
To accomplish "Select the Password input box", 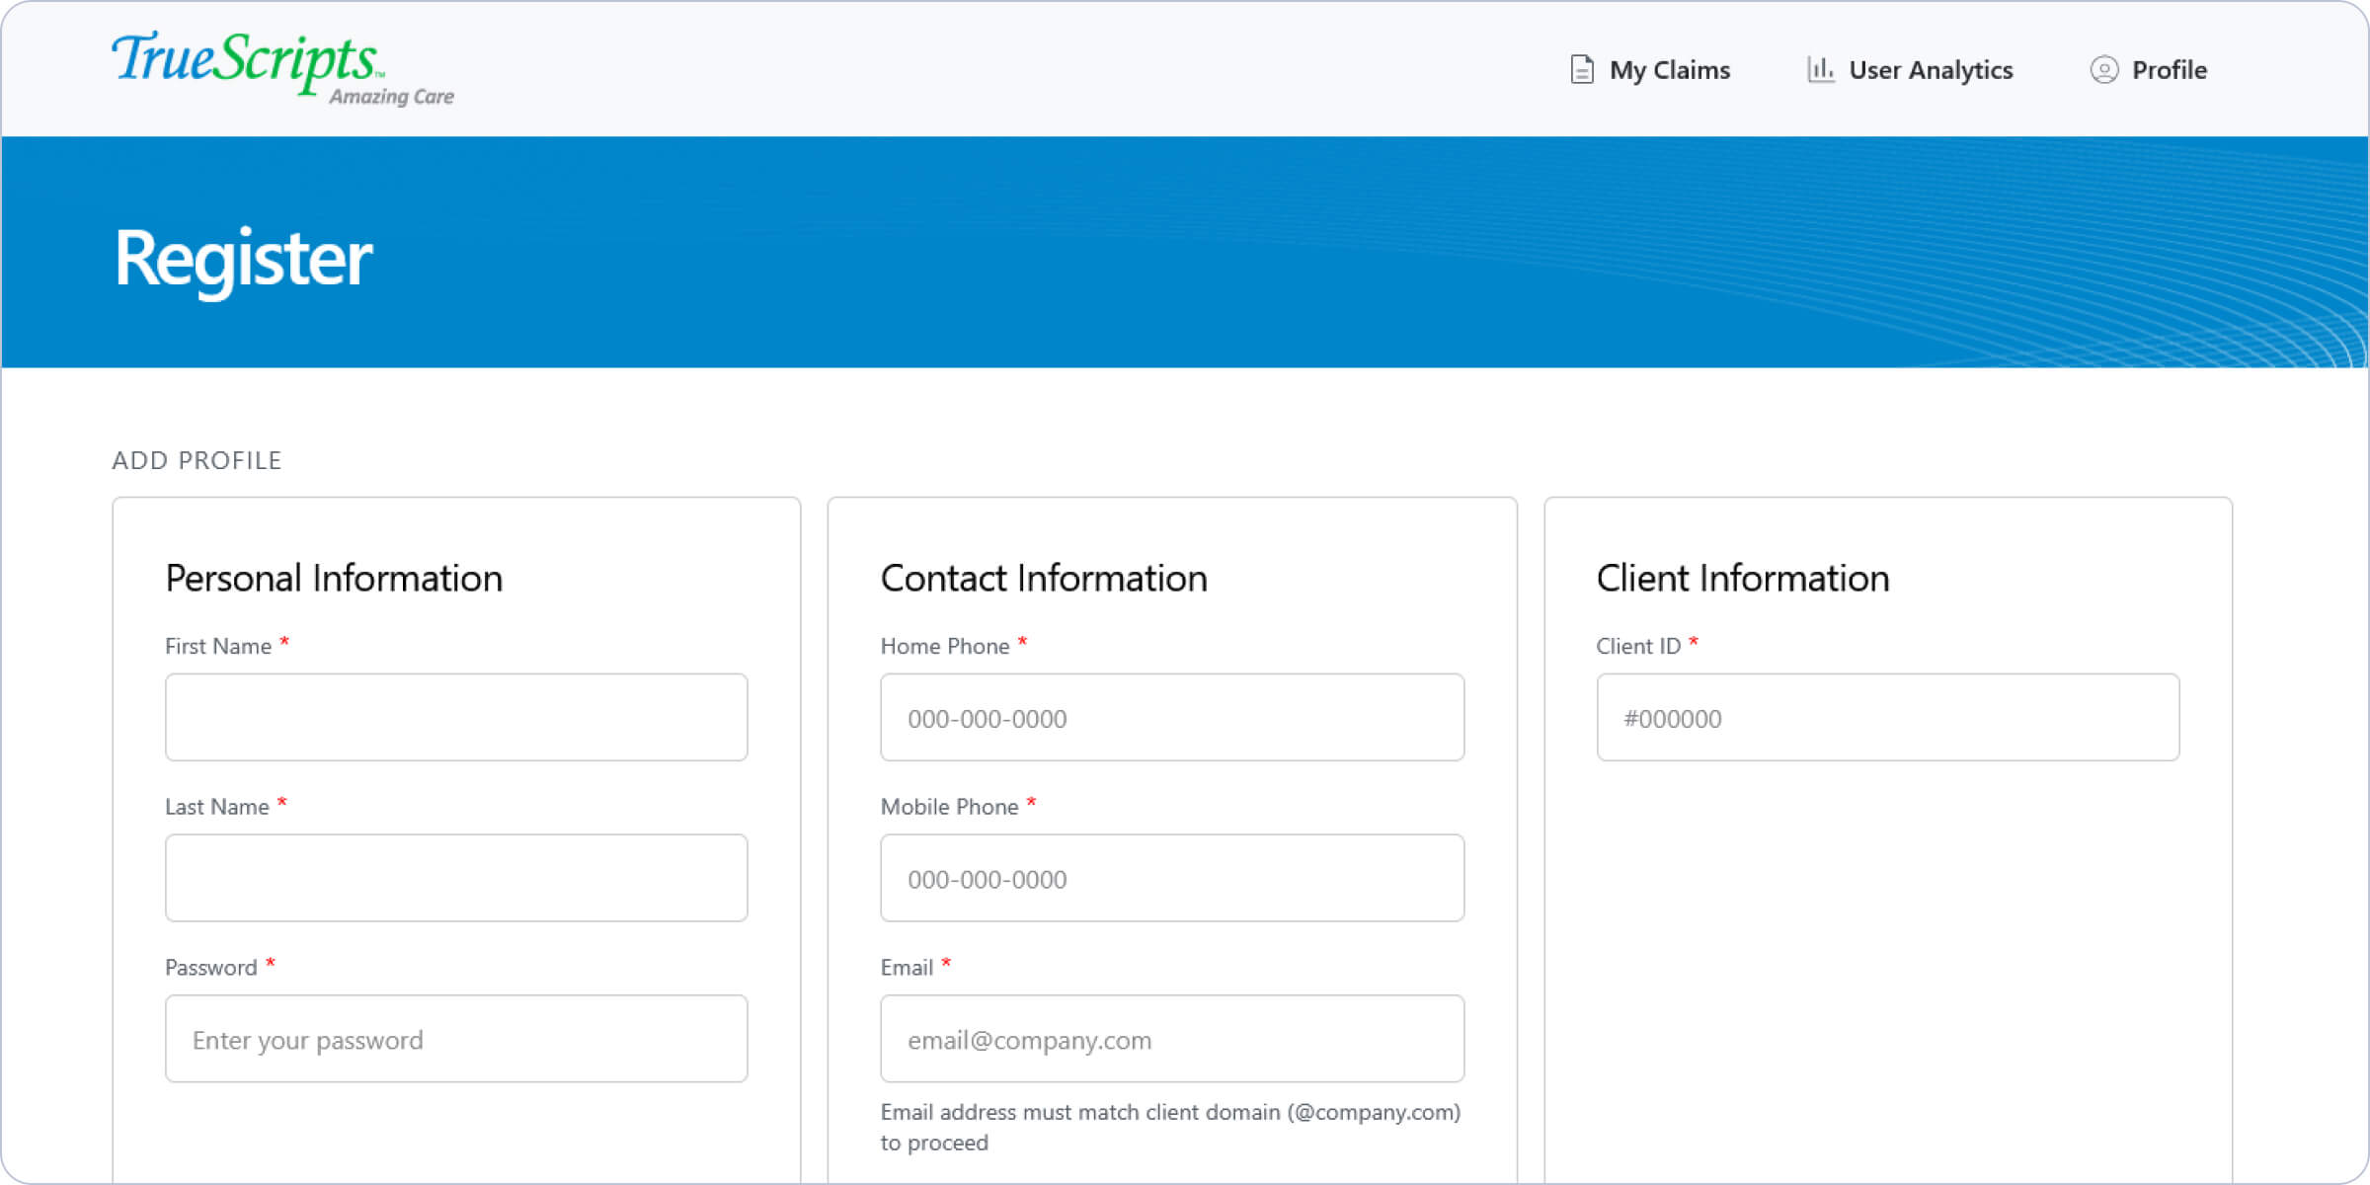I will [456, 1039].
